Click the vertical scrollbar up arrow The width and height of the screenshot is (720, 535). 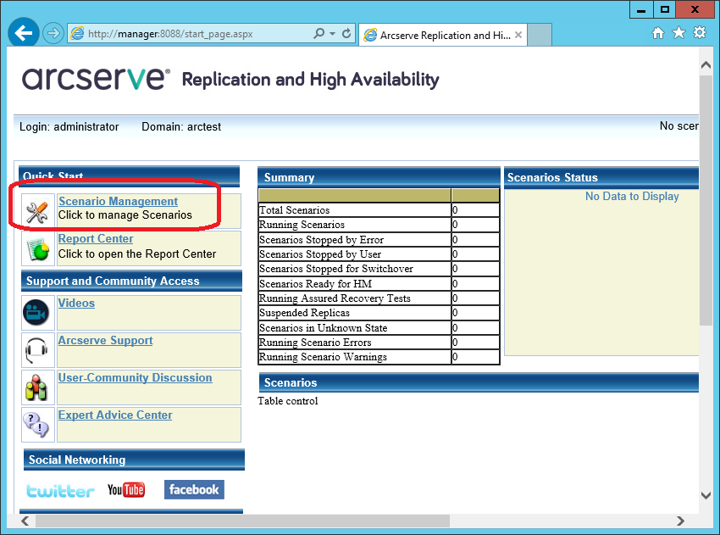(706, 65)
